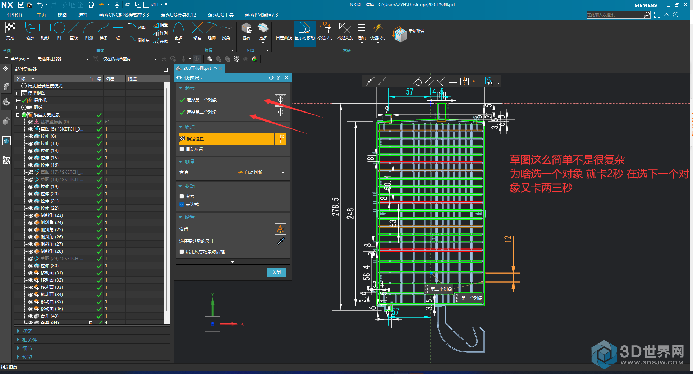This screenshot has width=693, height=374.
Task: Click the Save icon in title bar
Action: tap(21, 5)
